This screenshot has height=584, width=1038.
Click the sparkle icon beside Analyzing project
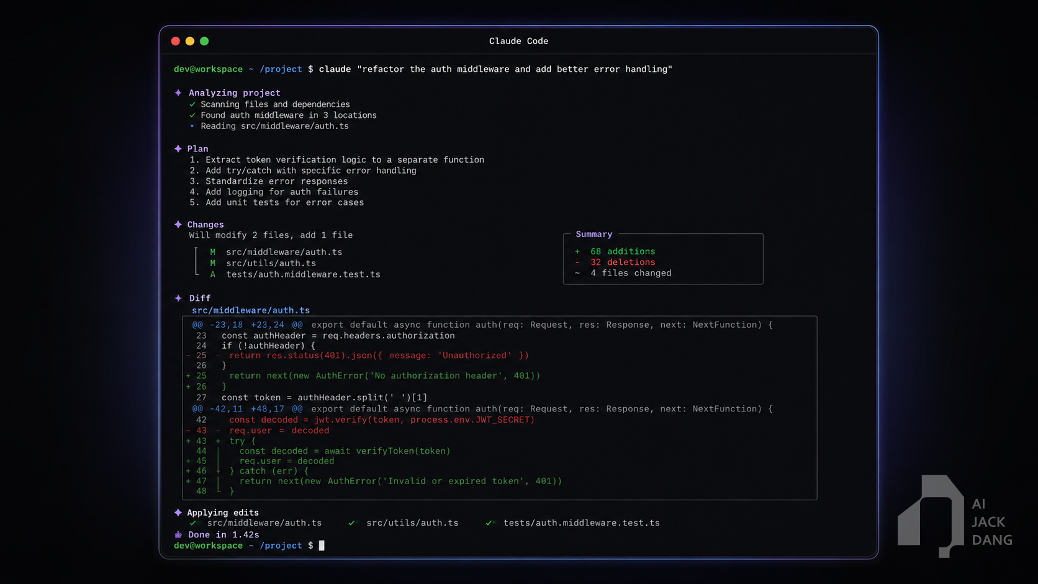[x=178, y=92]
